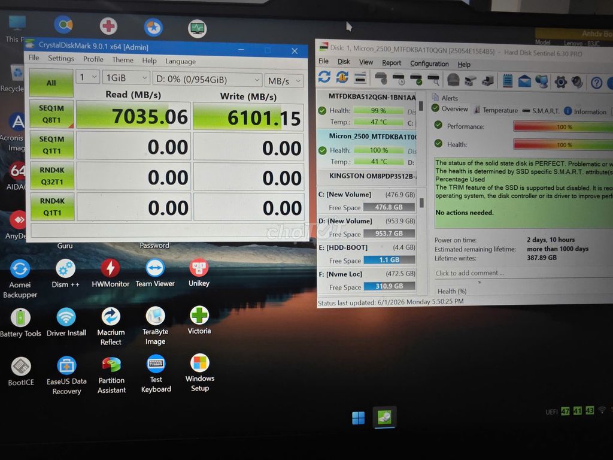This screenshot has height=460, width=613.
Task: Open the Windows Setup desktop icon
Action: (200, 373)
